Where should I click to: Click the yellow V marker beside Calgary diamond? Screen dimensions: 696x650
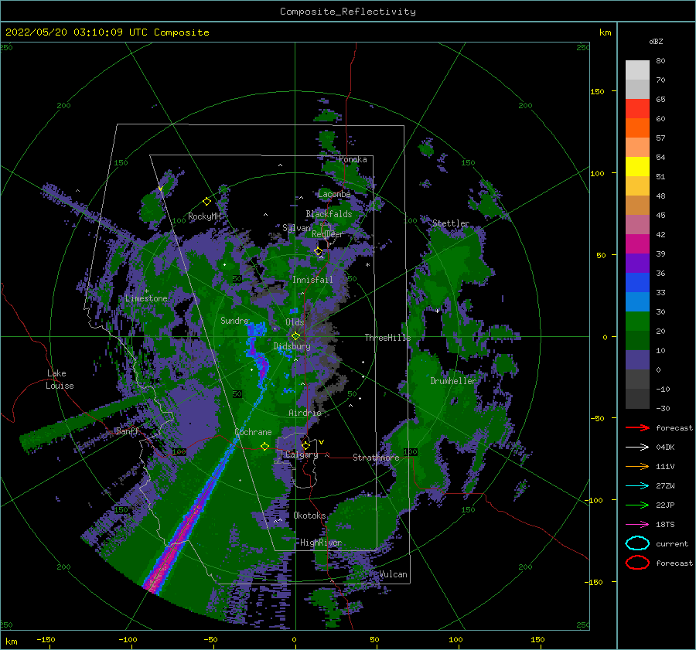pos(322,442)
